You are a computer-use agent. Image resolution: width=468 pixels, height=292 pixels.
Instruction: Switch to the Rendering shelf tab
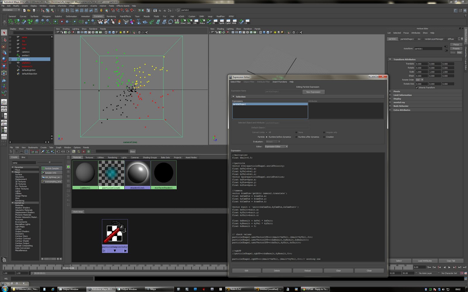(x=111, y=16)
